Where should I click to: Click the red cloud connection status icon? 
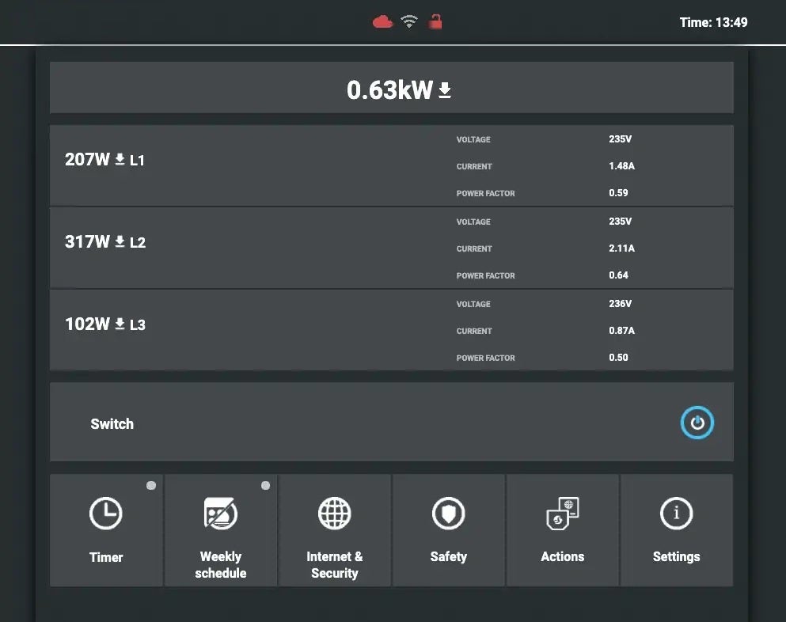(382, 21)
